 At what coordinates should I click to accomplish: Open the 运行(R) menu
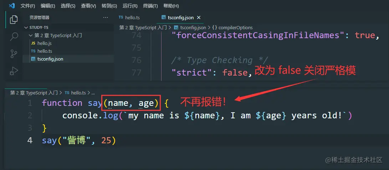point(130,6)
